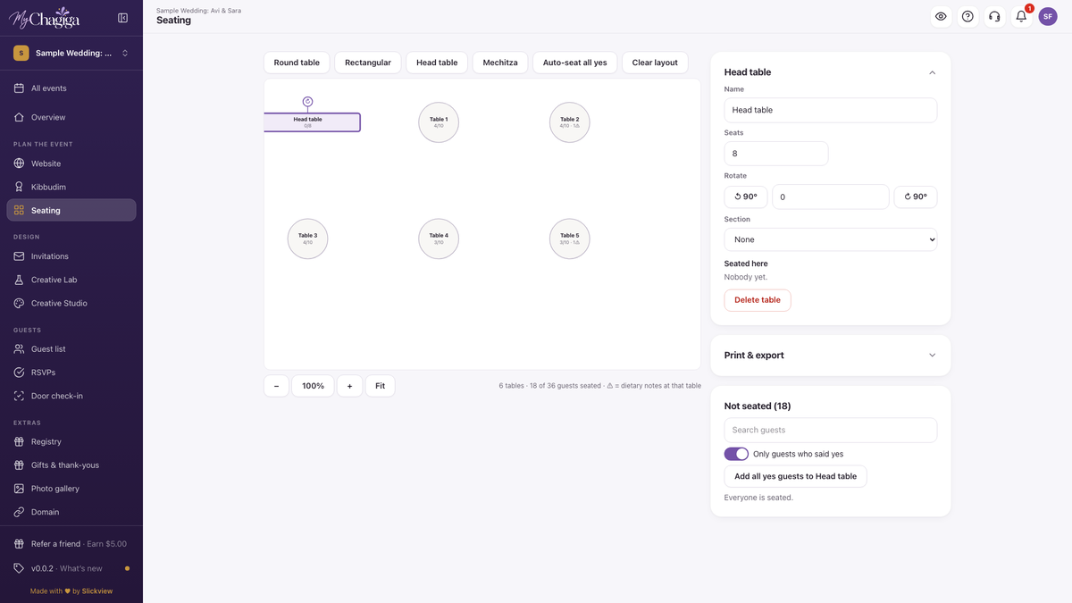This screenshot has height=603, width=1072.
Task: Click the Creative Studio palette icon
Action: tap(19, 303)
